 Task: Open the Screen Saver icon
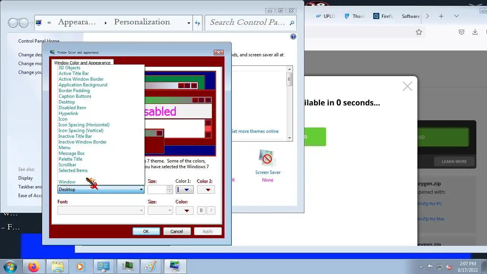click(x=267, y=158)
